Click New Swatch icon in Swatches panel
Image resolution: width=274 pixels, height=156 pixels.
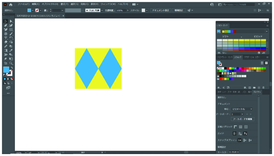point(259,87)
